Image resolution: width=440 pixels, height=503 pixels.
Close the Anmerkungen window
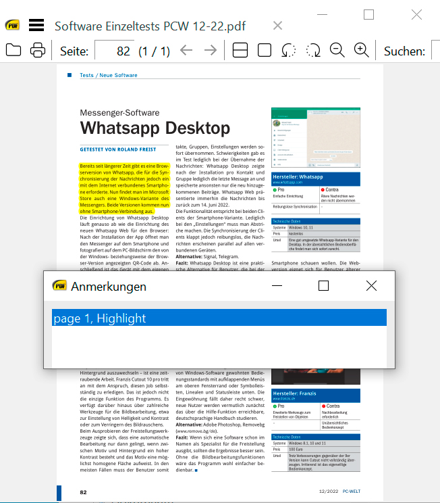pyautogui.click(x=371, y=285)
